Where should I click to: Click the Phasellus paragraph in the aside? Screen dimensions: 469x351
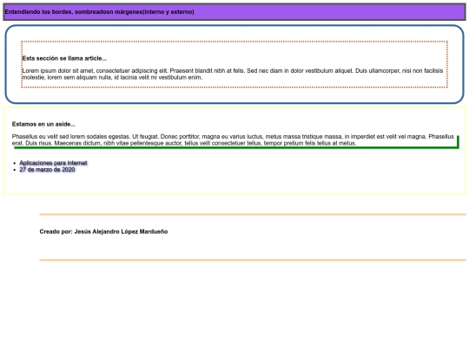pos(233,140)
